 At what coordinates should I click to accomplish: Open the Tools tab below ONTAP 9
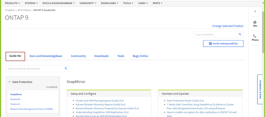pos(121,56)
